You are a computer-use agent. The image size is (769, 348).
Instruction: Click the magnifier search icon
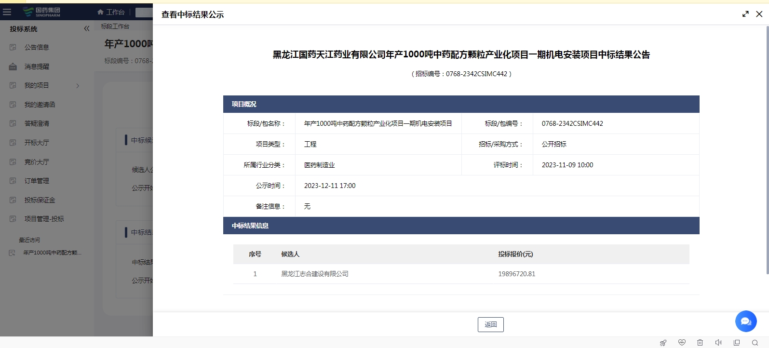pyautogui.click(x=755, y=342)
